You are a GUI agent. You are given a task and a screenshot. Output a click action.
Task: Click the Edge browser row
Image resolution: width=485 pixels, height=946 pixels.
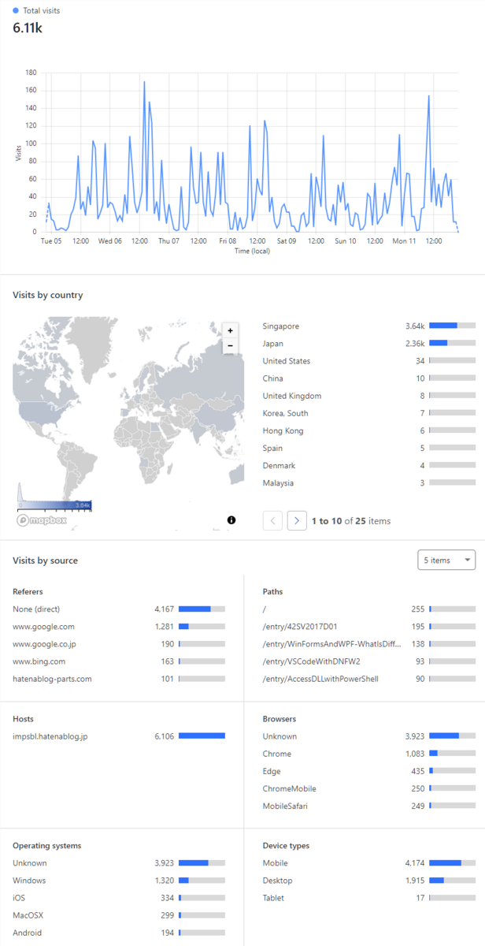tap(368, 771)
